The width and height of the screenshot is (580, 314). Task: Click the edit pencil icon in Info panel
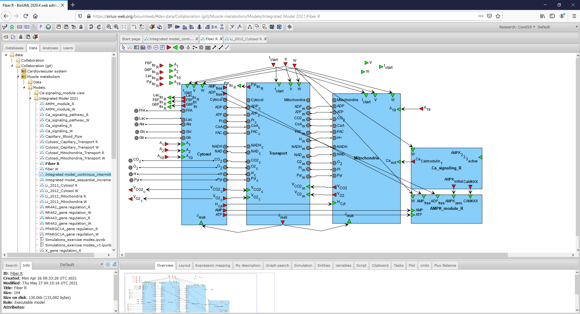click(x=114, y=264)
